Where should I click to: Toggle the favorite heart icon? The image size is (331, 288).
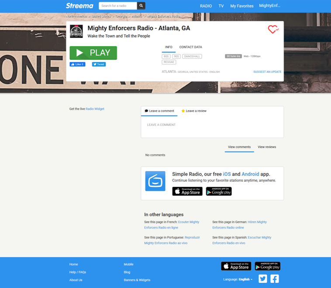273,29
